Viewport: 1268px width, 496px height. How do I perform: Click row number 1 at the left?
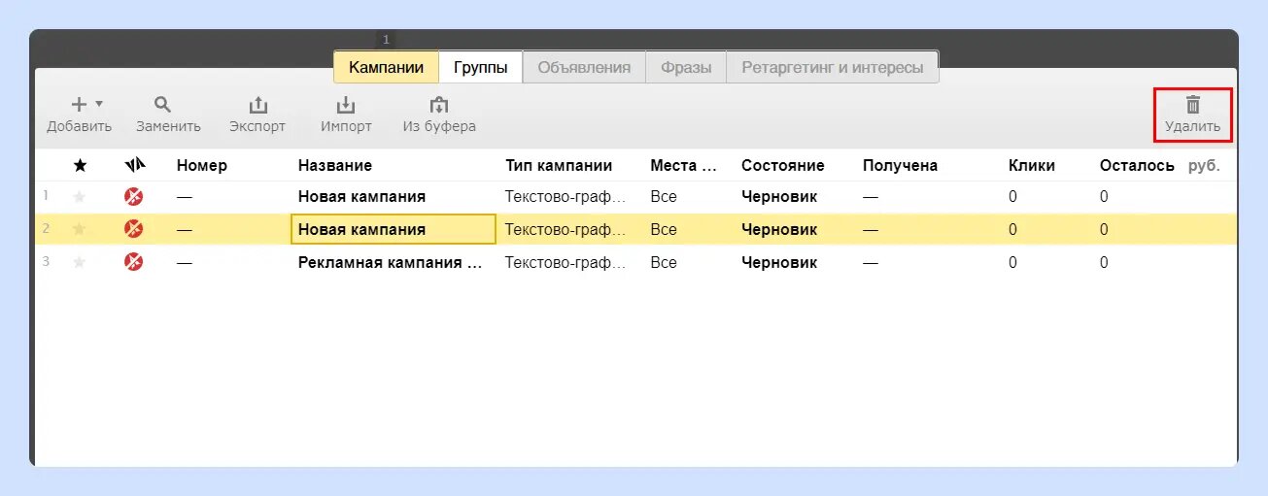(x=46, y=196)
